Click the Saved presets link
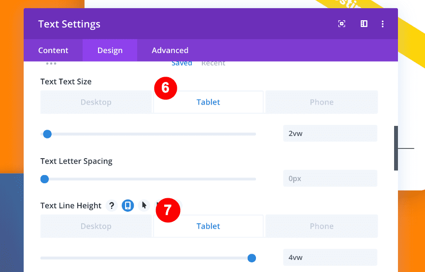Screen dimensions: 425x272 coord(182,63)
